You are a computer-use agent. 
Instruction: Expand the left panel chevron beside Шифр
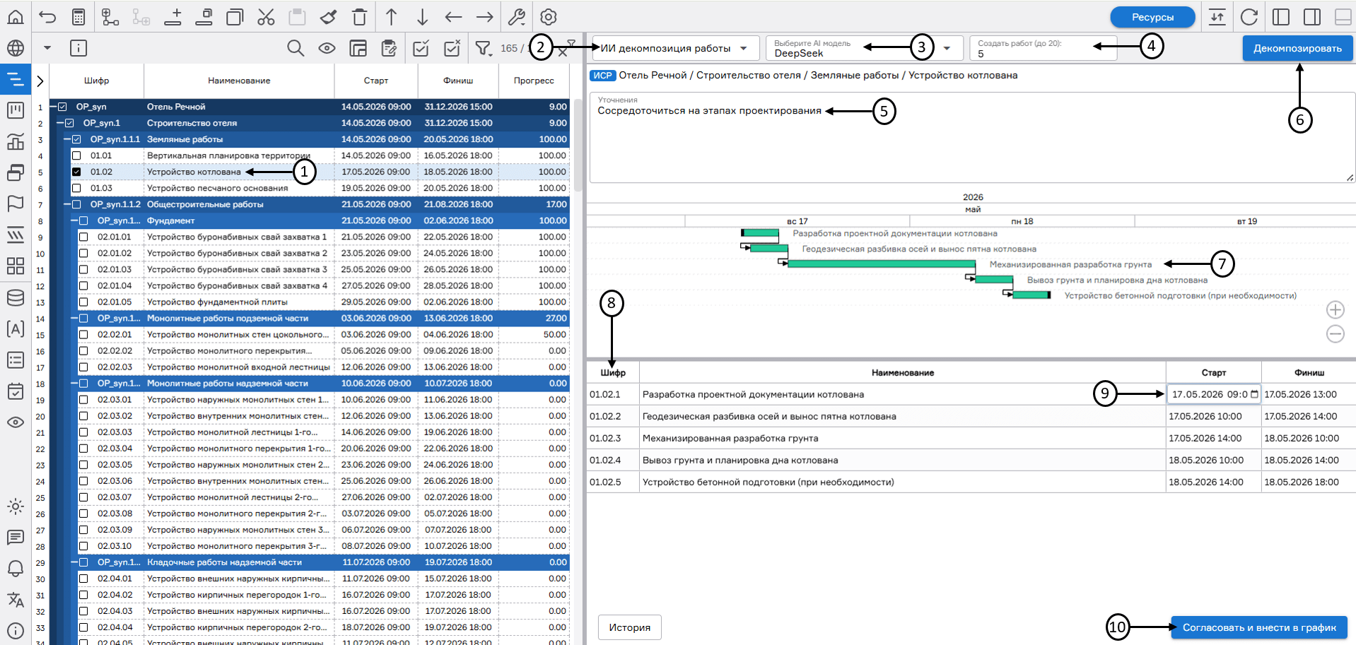40,81
